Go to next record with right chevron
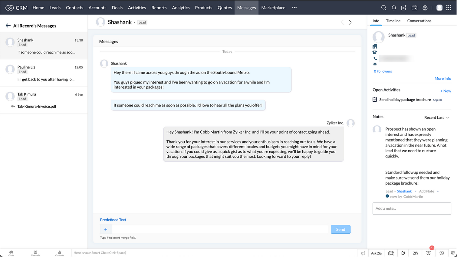This screenshot has height=257, width=457. tap(350, 22)
